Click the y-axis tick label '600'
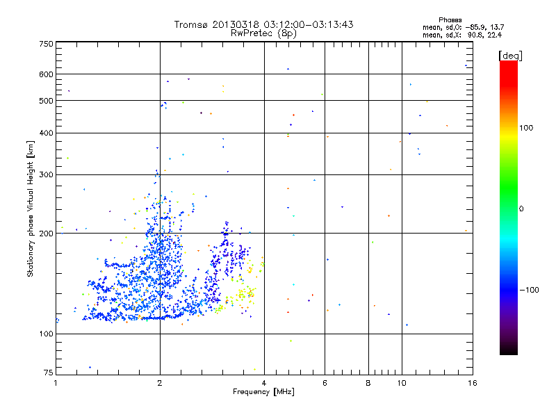 pos(46,74)
